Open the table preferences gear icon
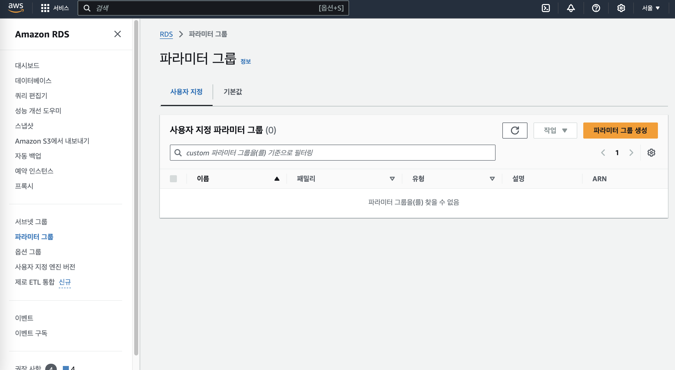The height and width of the screenshot is (370, 675). click(x=651, y=153)
